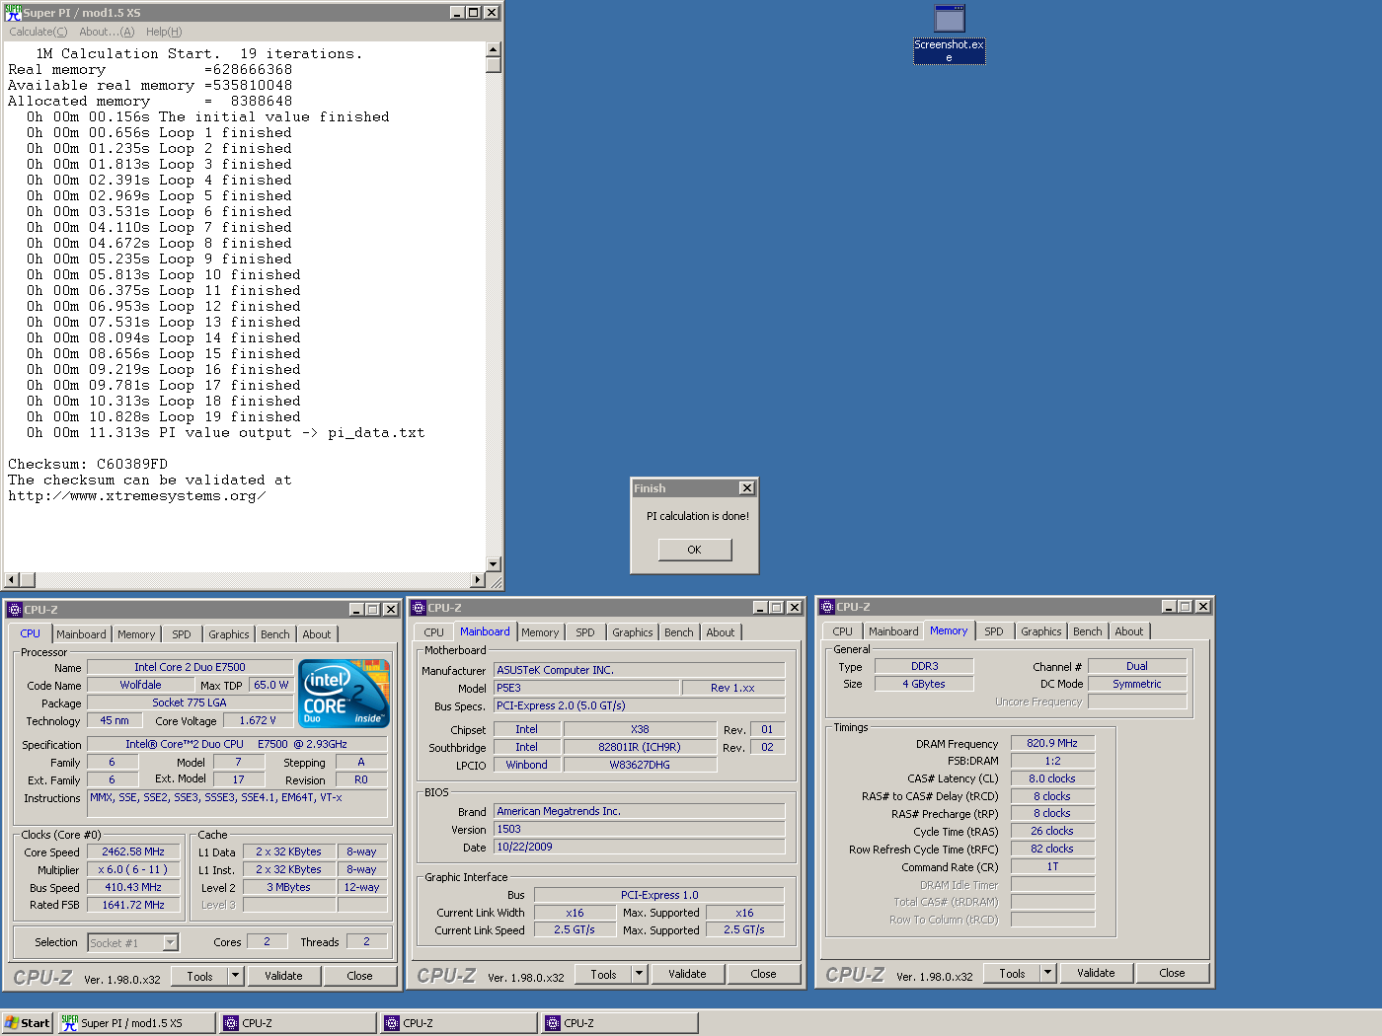1382x1036 pixels.
Task: Click Validate in left CPU-Z window
Action: pyautogui.click(x=283, y=976)
